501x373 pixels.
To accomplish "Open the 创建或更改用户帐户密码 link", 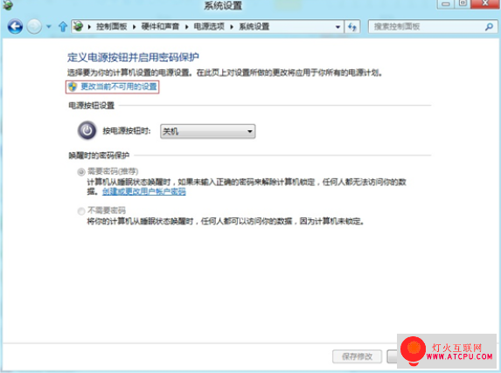I will pyautogui.click(x=143, y=191).
